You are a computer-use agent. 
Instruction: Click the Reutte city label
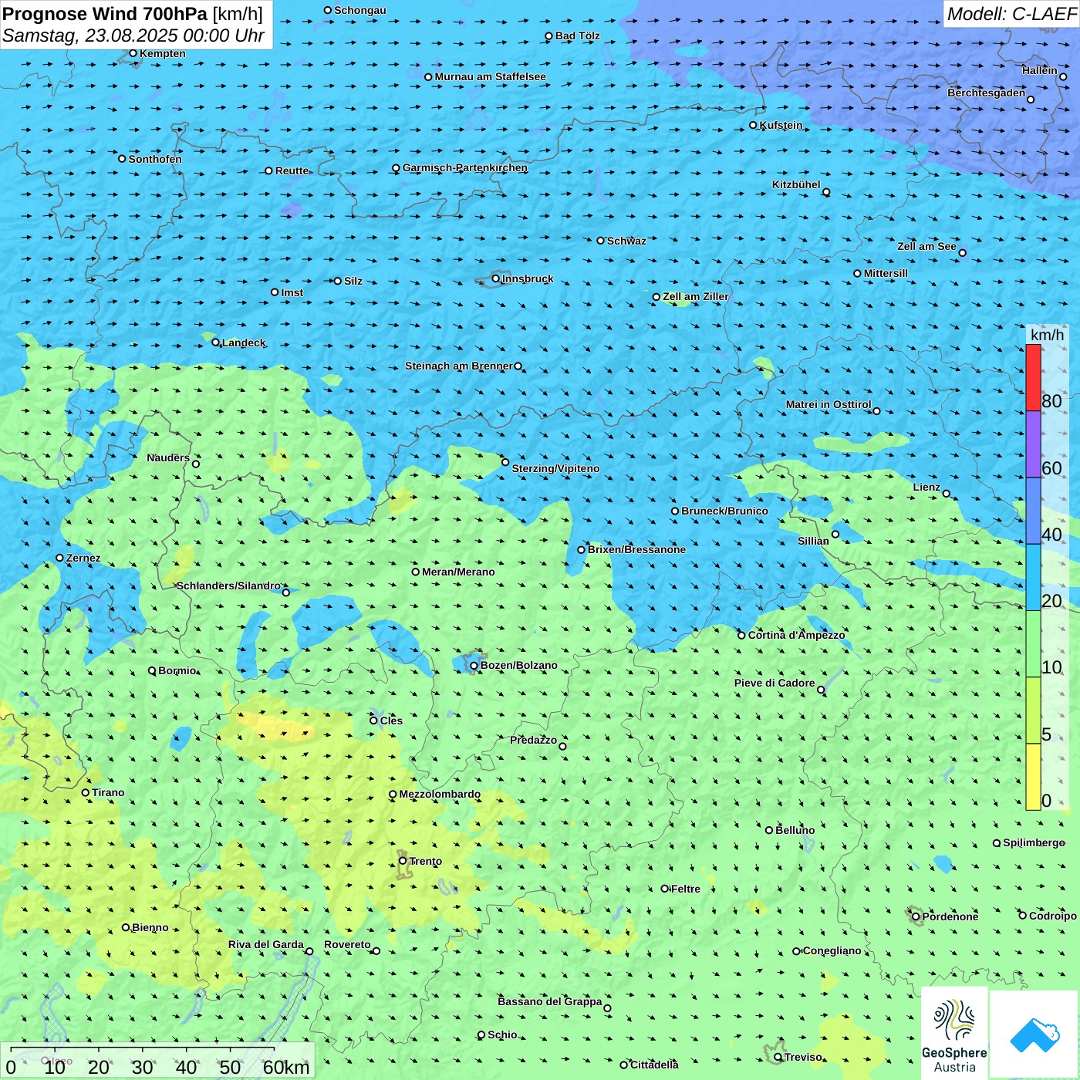[292, 170]
